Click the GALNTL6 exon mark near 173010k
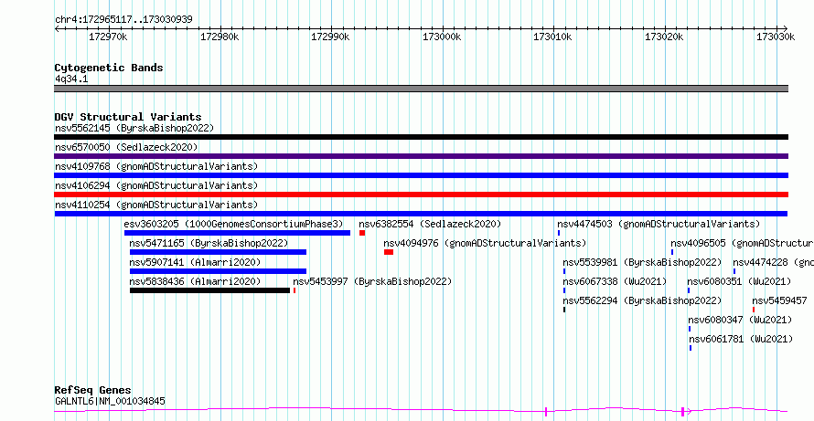 [x=546, y=412]
